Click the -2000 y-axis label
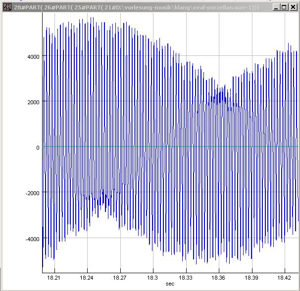 coord(32,193)
